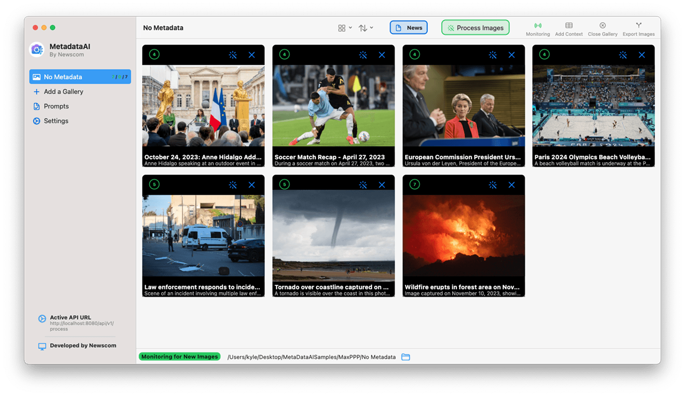The height and width of the screenshot is (396, 685).
Task: Click the Monitoring icon in toolbar
Action: 538,26
